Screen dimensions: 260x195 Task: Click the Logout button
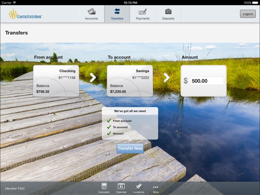tap(248, 14)
